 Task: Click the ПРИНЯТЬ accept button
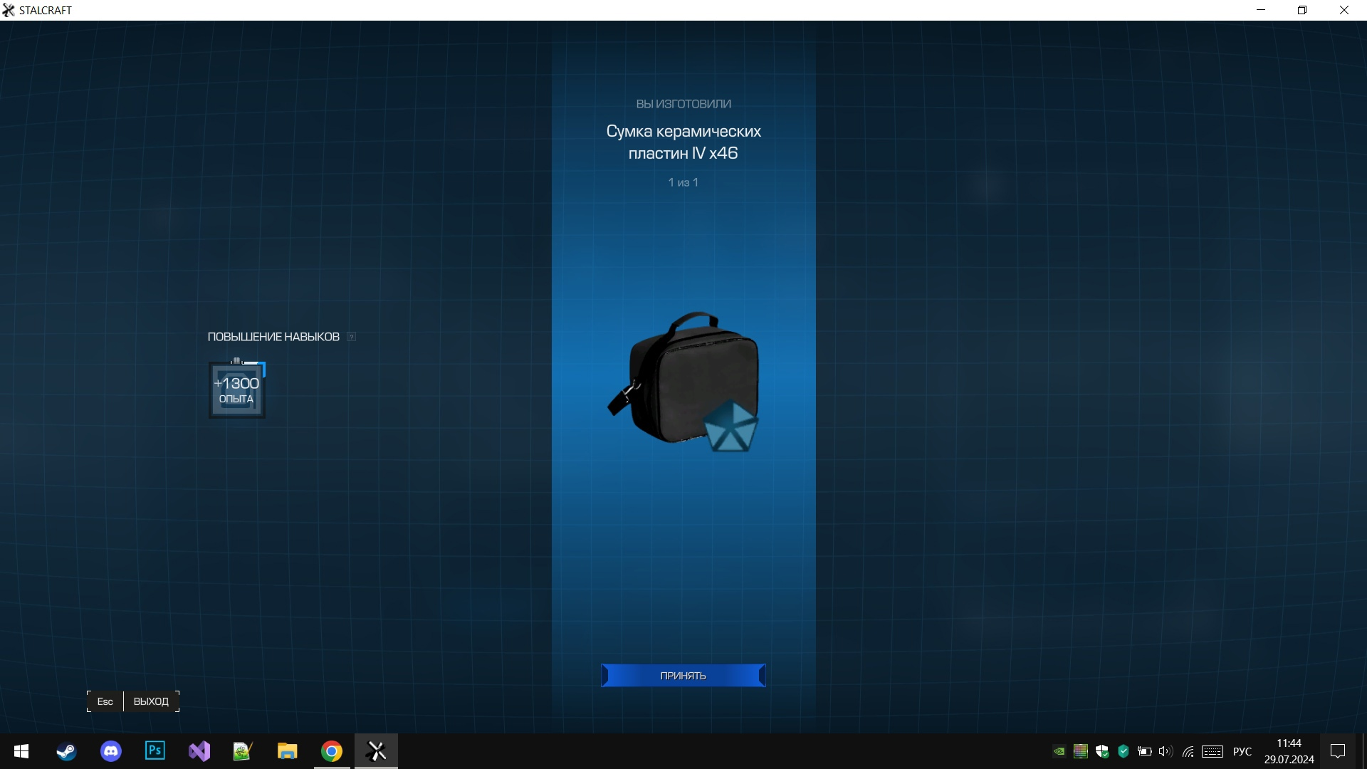(x=683, y=675)
